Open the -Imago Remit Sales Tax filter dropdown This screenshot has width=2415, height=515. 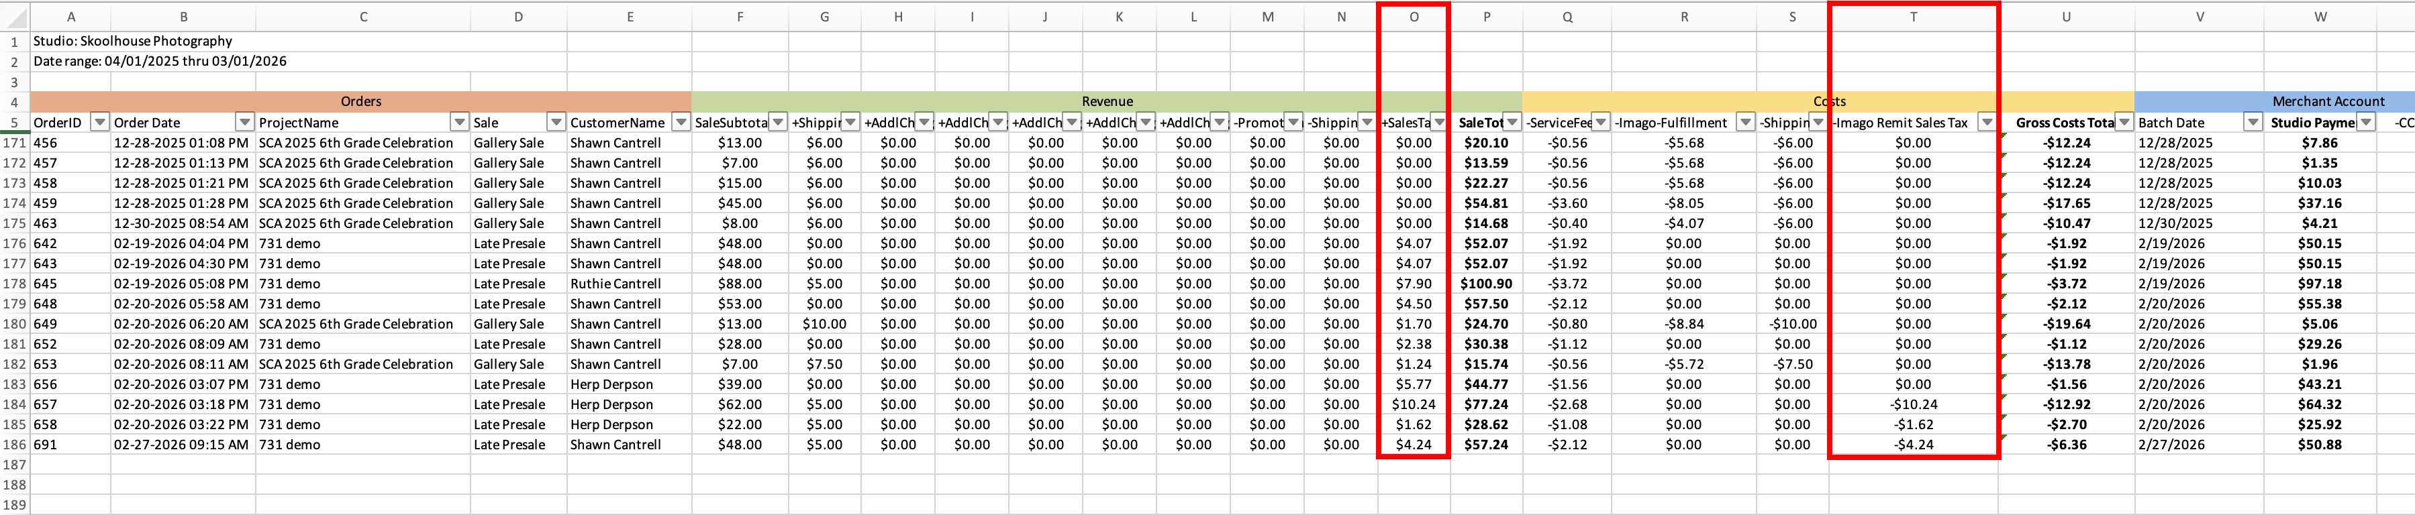click(1987, 123)
